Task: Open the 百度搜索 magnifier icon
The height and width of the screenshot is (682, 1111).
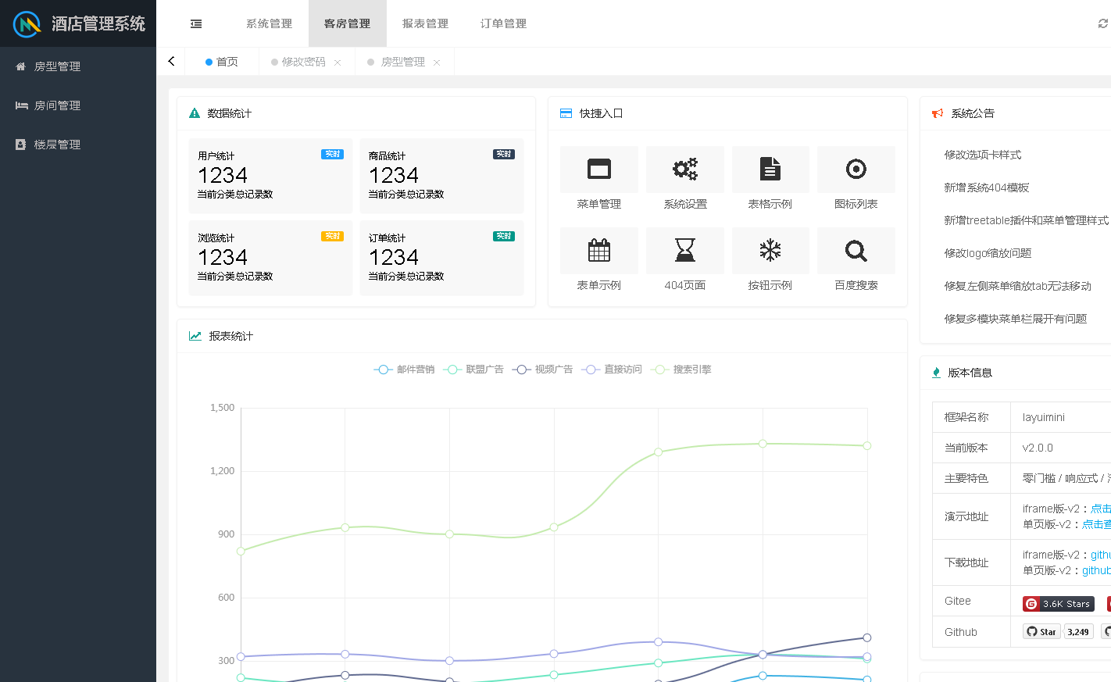Action: pos(856,251)
